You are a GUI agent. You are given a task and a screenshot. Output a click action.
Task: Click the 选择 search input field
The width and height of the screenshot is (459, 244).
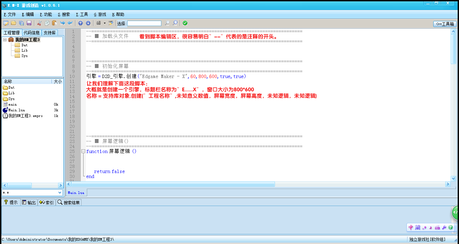pos(144,23)
